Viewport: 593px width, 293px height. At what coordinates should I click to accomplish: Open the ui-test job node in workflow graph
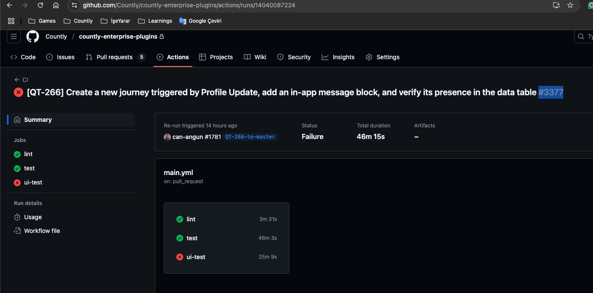(x=227, y=257)
